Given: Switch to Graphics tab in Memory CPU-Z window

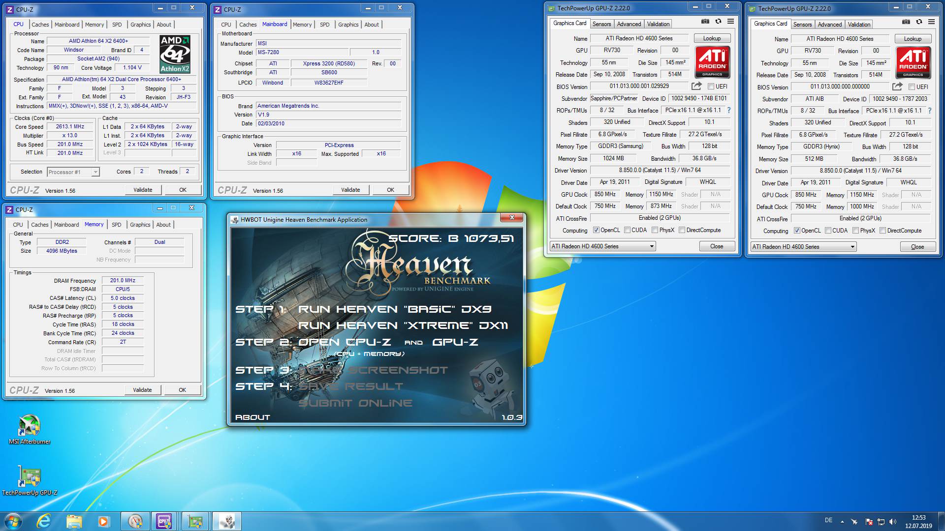Looking at the screenshot, I should pyautogui.click(x=140, y=225).
